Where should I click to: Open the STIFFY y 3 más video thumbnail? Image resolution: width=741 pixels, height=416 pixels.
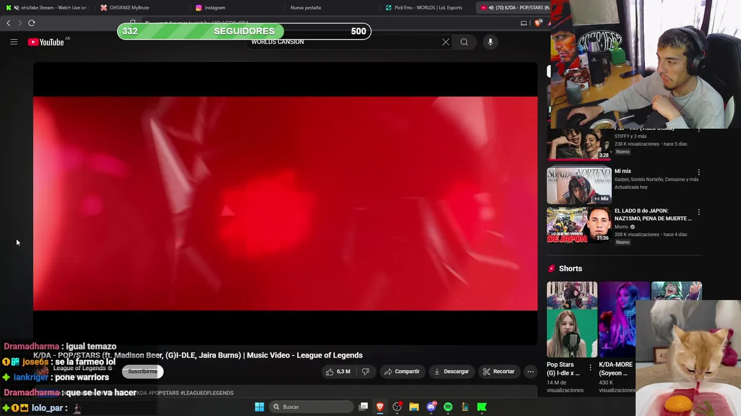(x=579, y=143)
